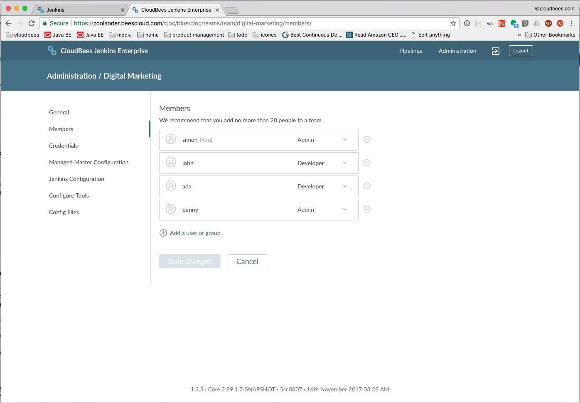Remove ada from the team members

point(367,186)
